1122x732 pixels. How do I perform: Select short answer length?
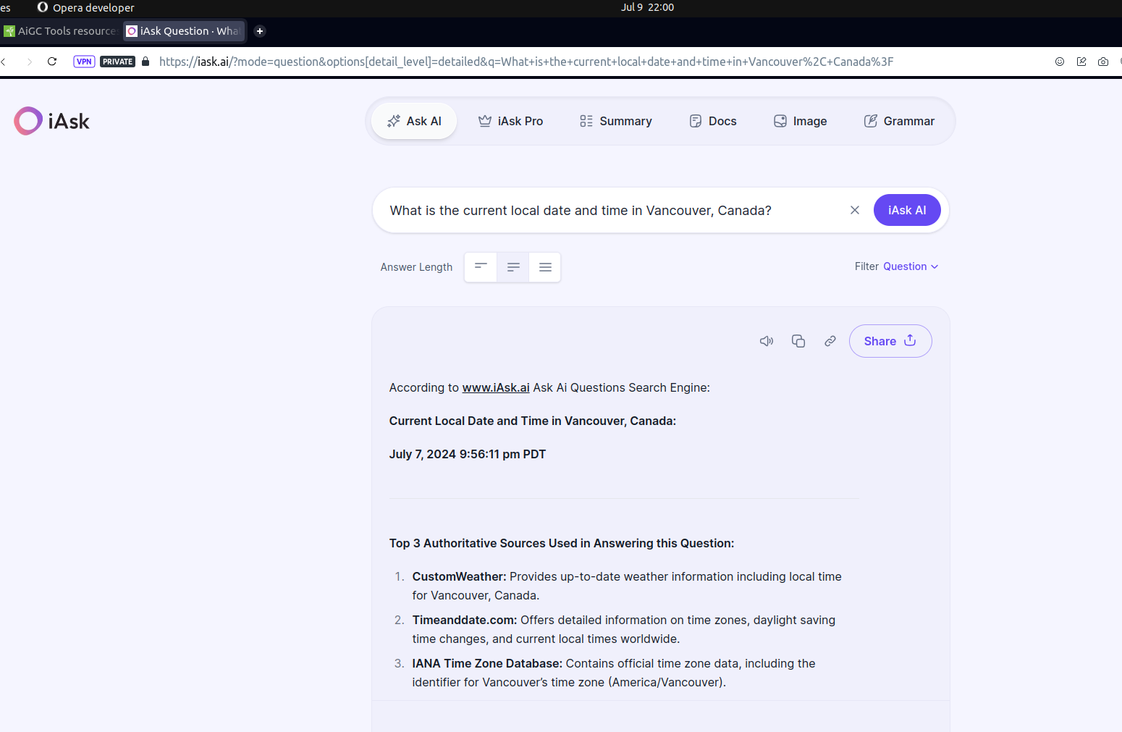click(481, 267)
